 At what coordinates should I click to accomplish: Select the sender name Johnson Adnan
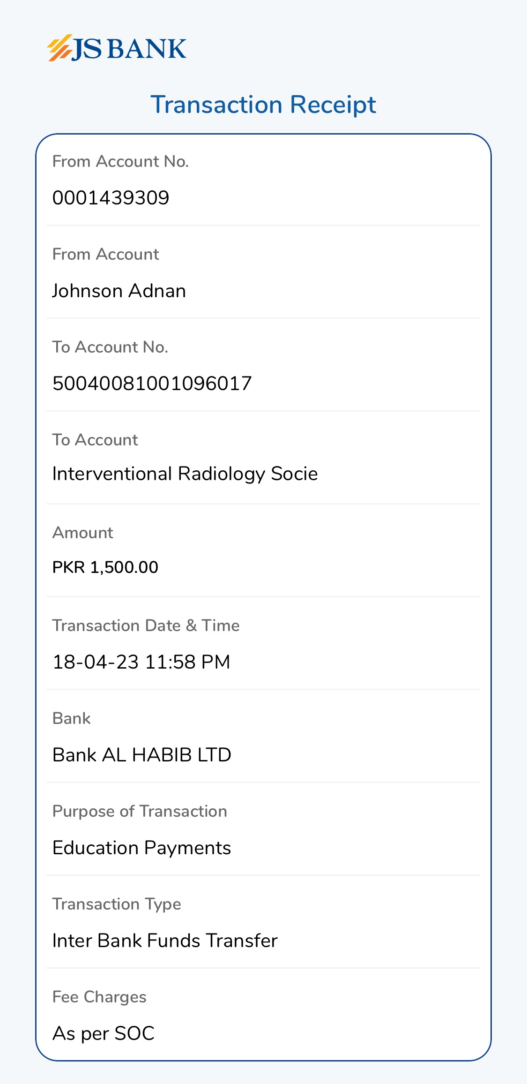119,291
